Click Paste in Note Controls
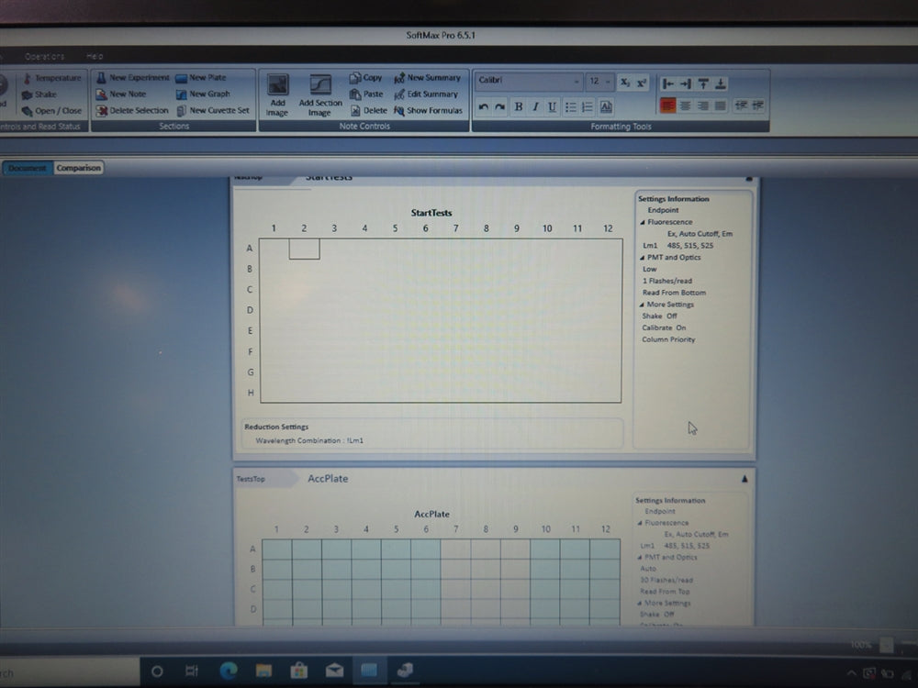Screen dimensions: 918x688 coord(366,94)
